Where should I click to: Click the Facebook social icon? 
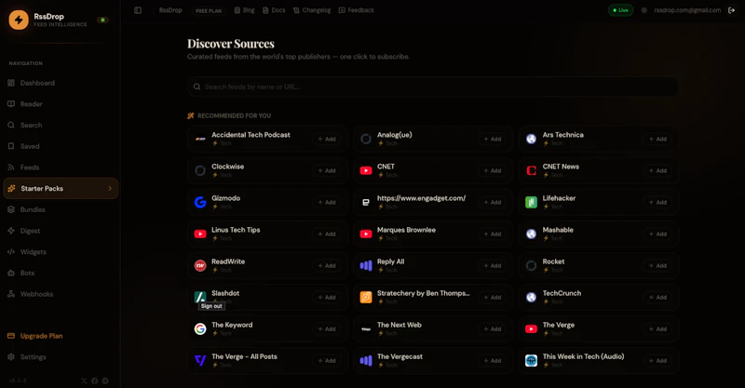[95, 381]
